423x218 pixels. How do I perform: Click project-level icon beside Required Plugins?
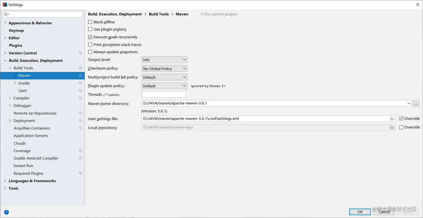coord(80,173)
